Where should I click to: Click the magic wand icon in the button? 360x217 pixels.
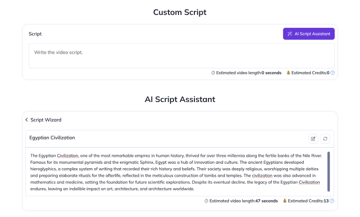(x=290, y=34)
